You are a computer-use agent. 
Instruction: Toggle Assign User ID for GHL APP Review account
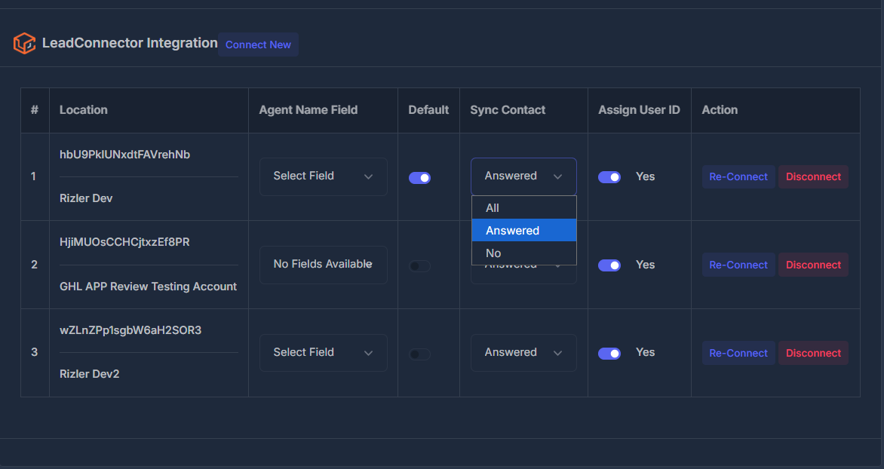coord(609,265)
